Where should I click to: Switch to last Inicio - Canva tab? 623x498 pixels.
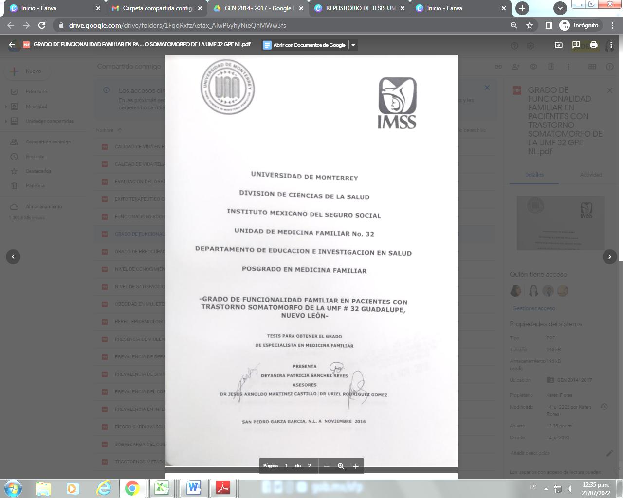[460, 8]
